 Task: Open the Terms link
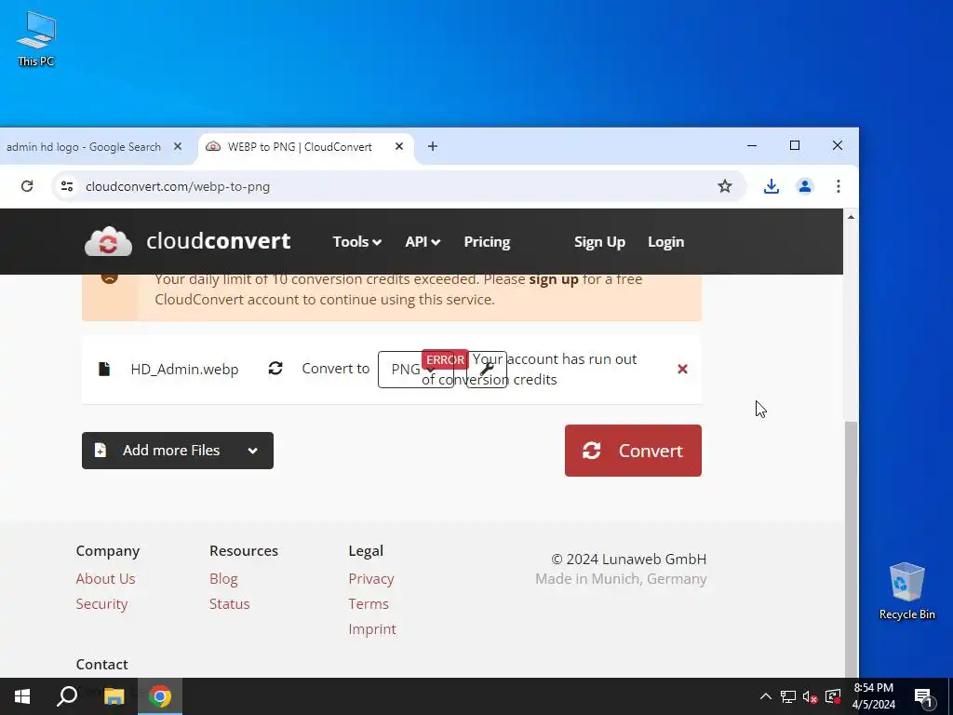(369, 603)
